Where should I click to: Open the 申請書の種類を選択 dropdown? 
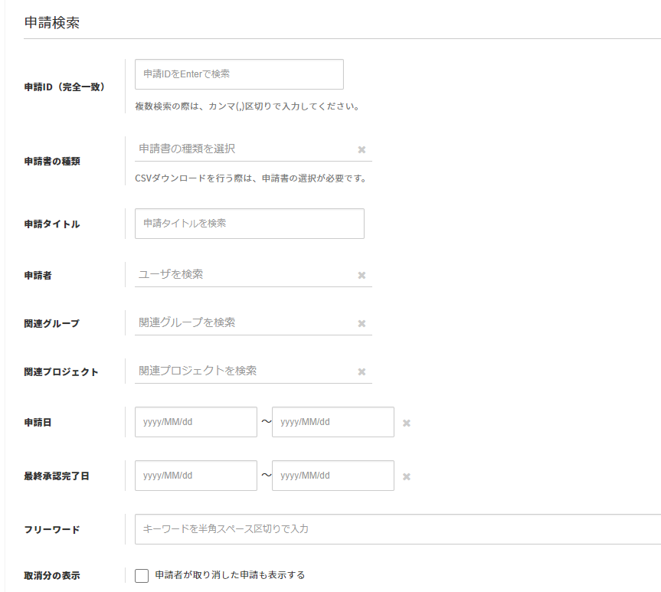(241, 149)
